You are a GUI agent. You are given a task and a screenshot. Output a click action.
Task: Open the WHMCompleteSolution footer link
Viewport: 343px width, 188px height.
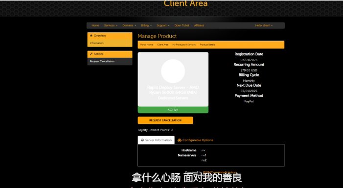pos(220,172)
